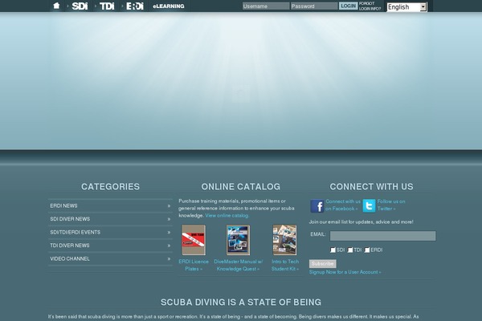This screenshot has width=482, height=321.
Task: Open the SDI logo link
Action: [x=80, y=6]
